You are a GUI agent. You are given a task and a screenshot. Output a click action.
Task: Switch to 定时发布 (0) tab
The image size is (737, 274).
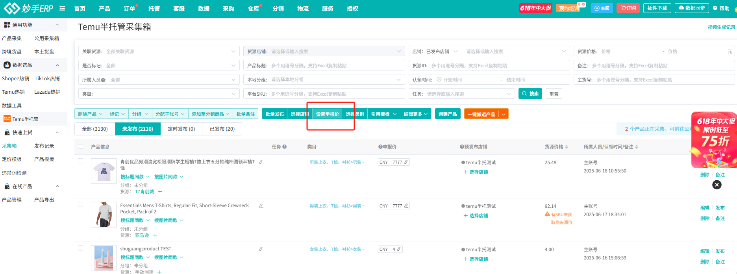pos(181,129)
